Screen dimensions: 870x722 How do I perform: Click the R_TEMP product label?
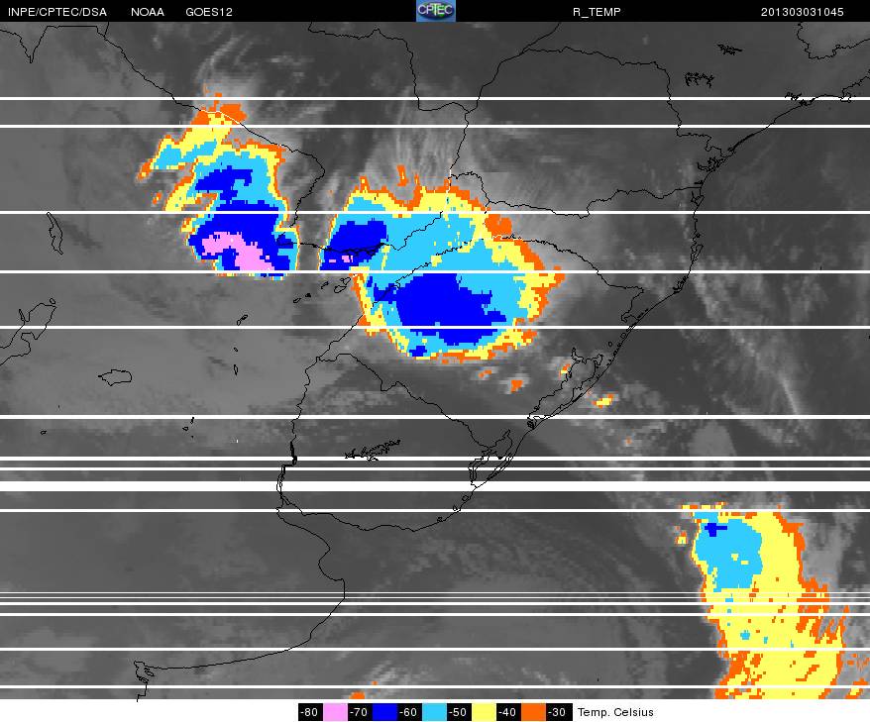[597, 12]
